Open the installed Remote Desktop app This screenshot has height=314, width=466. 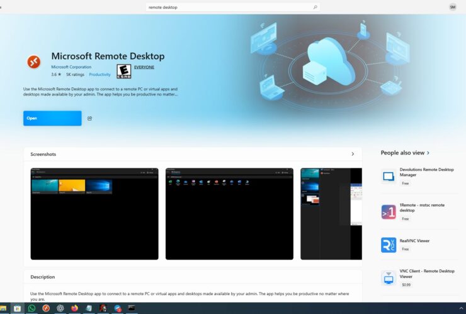pos(52,118)
